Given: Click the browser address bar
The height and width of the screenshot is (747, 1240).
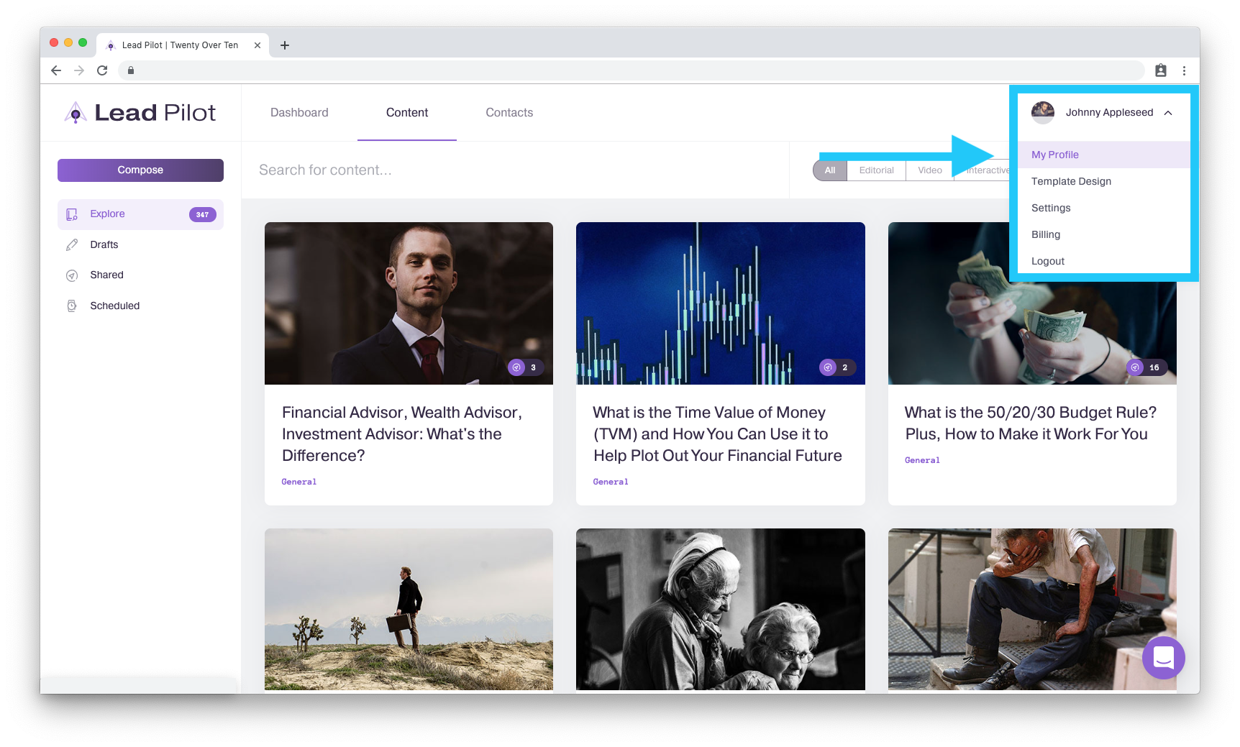Looking at the screenshot, I should click(632, 70).
